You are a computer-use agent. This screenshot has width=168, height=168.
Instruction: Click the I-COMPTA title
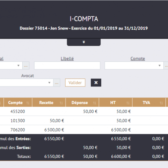coord(84,19)
